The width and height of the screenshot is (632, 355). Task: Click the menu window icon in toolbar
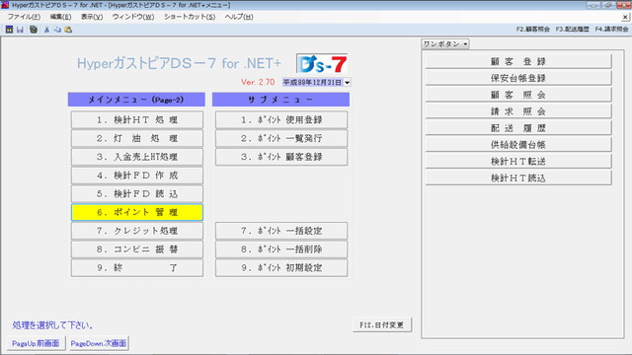tap(9, 30)
